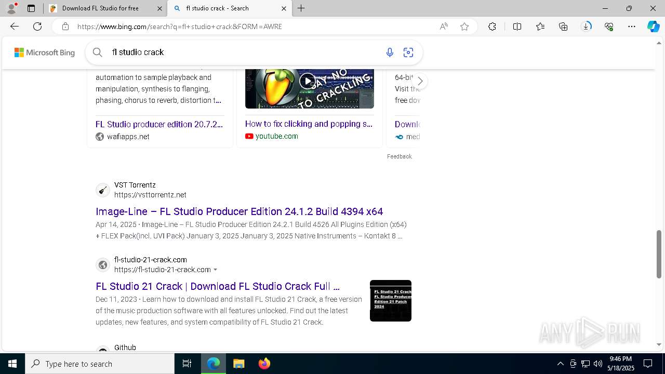Search using voice microphone
The width and height of the screenshot is (665, 374).
click(x=390, y=52)
